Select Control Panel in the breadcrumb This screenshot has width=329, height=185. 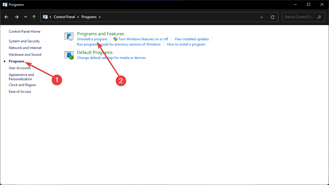pyautogui.click(x=64, y=17)
